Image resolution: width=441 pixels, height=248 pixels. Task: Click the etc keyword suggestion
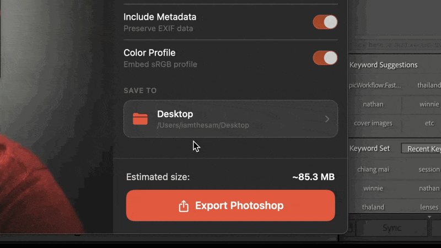pos(429,123)
